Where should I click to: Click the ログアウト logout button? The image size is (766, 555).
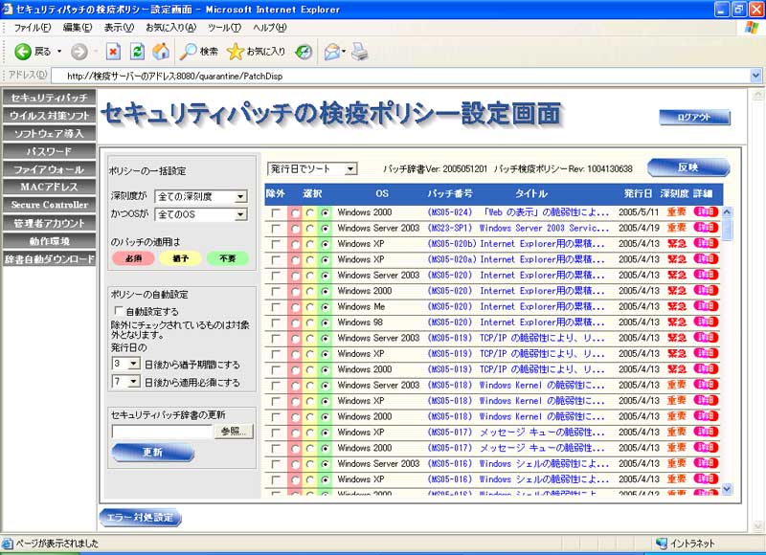pos(695,117)
